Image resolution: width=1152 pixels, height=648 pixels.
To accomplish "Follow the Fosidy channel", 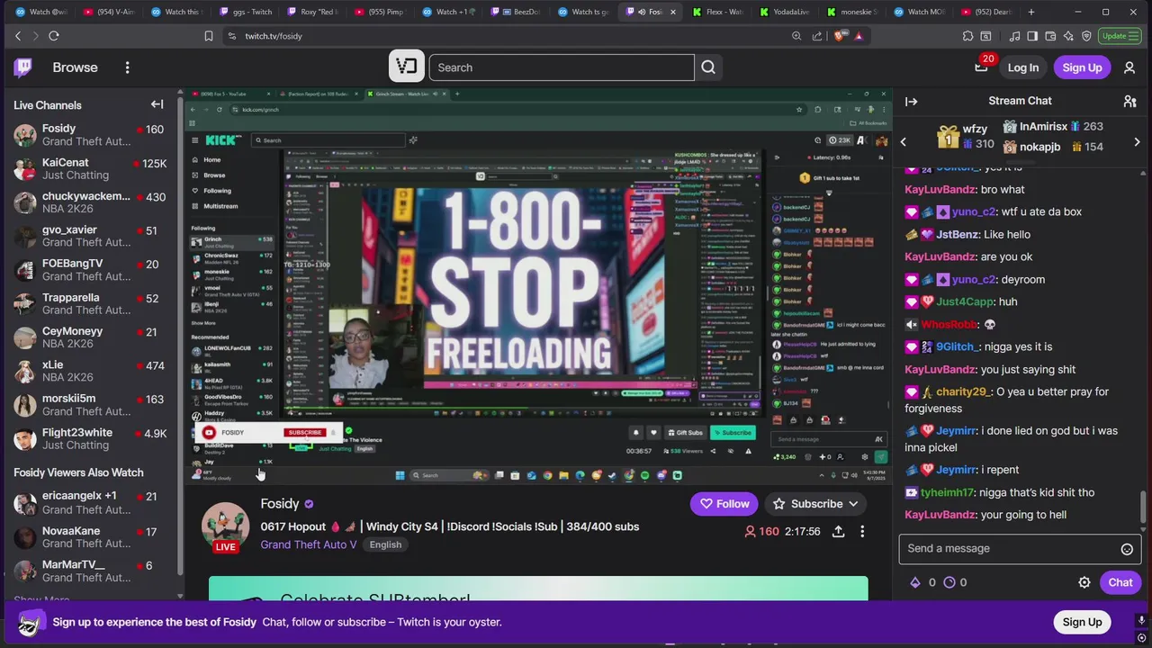I will [x=724, y=504].
